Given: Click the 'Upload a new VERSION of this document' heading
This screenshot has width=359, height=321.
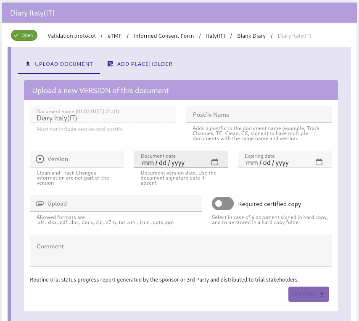Looking at the screenshot, I should pos(100,91).
